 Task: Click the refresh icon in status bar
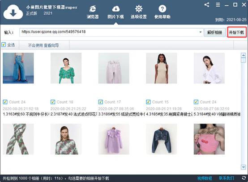[x=244, y=178]
